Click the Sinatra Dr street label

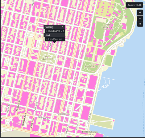[x=89, y=118]
